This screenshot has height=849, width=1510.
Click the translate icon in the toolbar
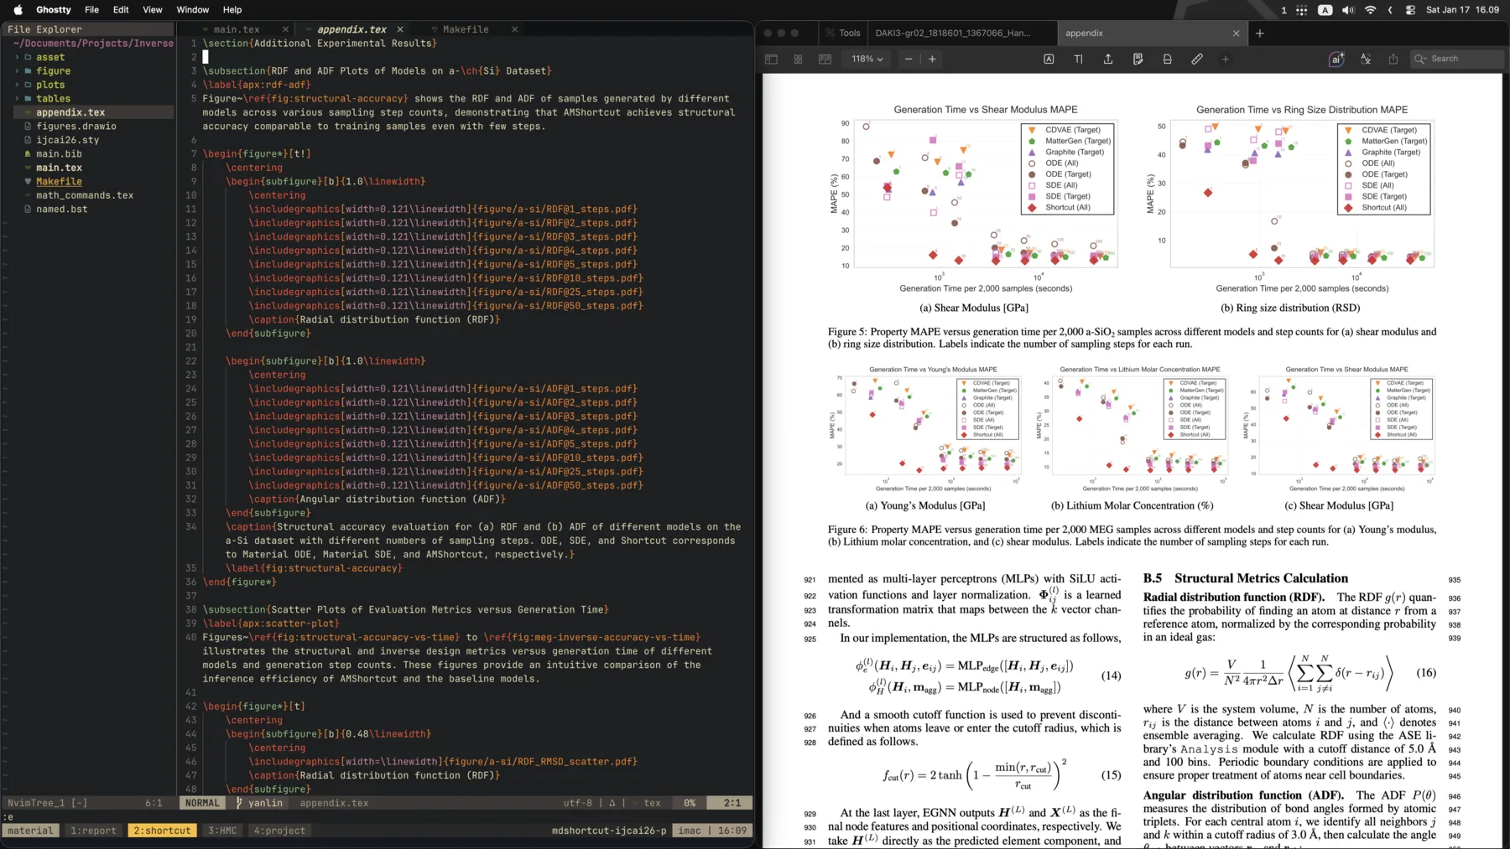click(x=1366, y=59)
